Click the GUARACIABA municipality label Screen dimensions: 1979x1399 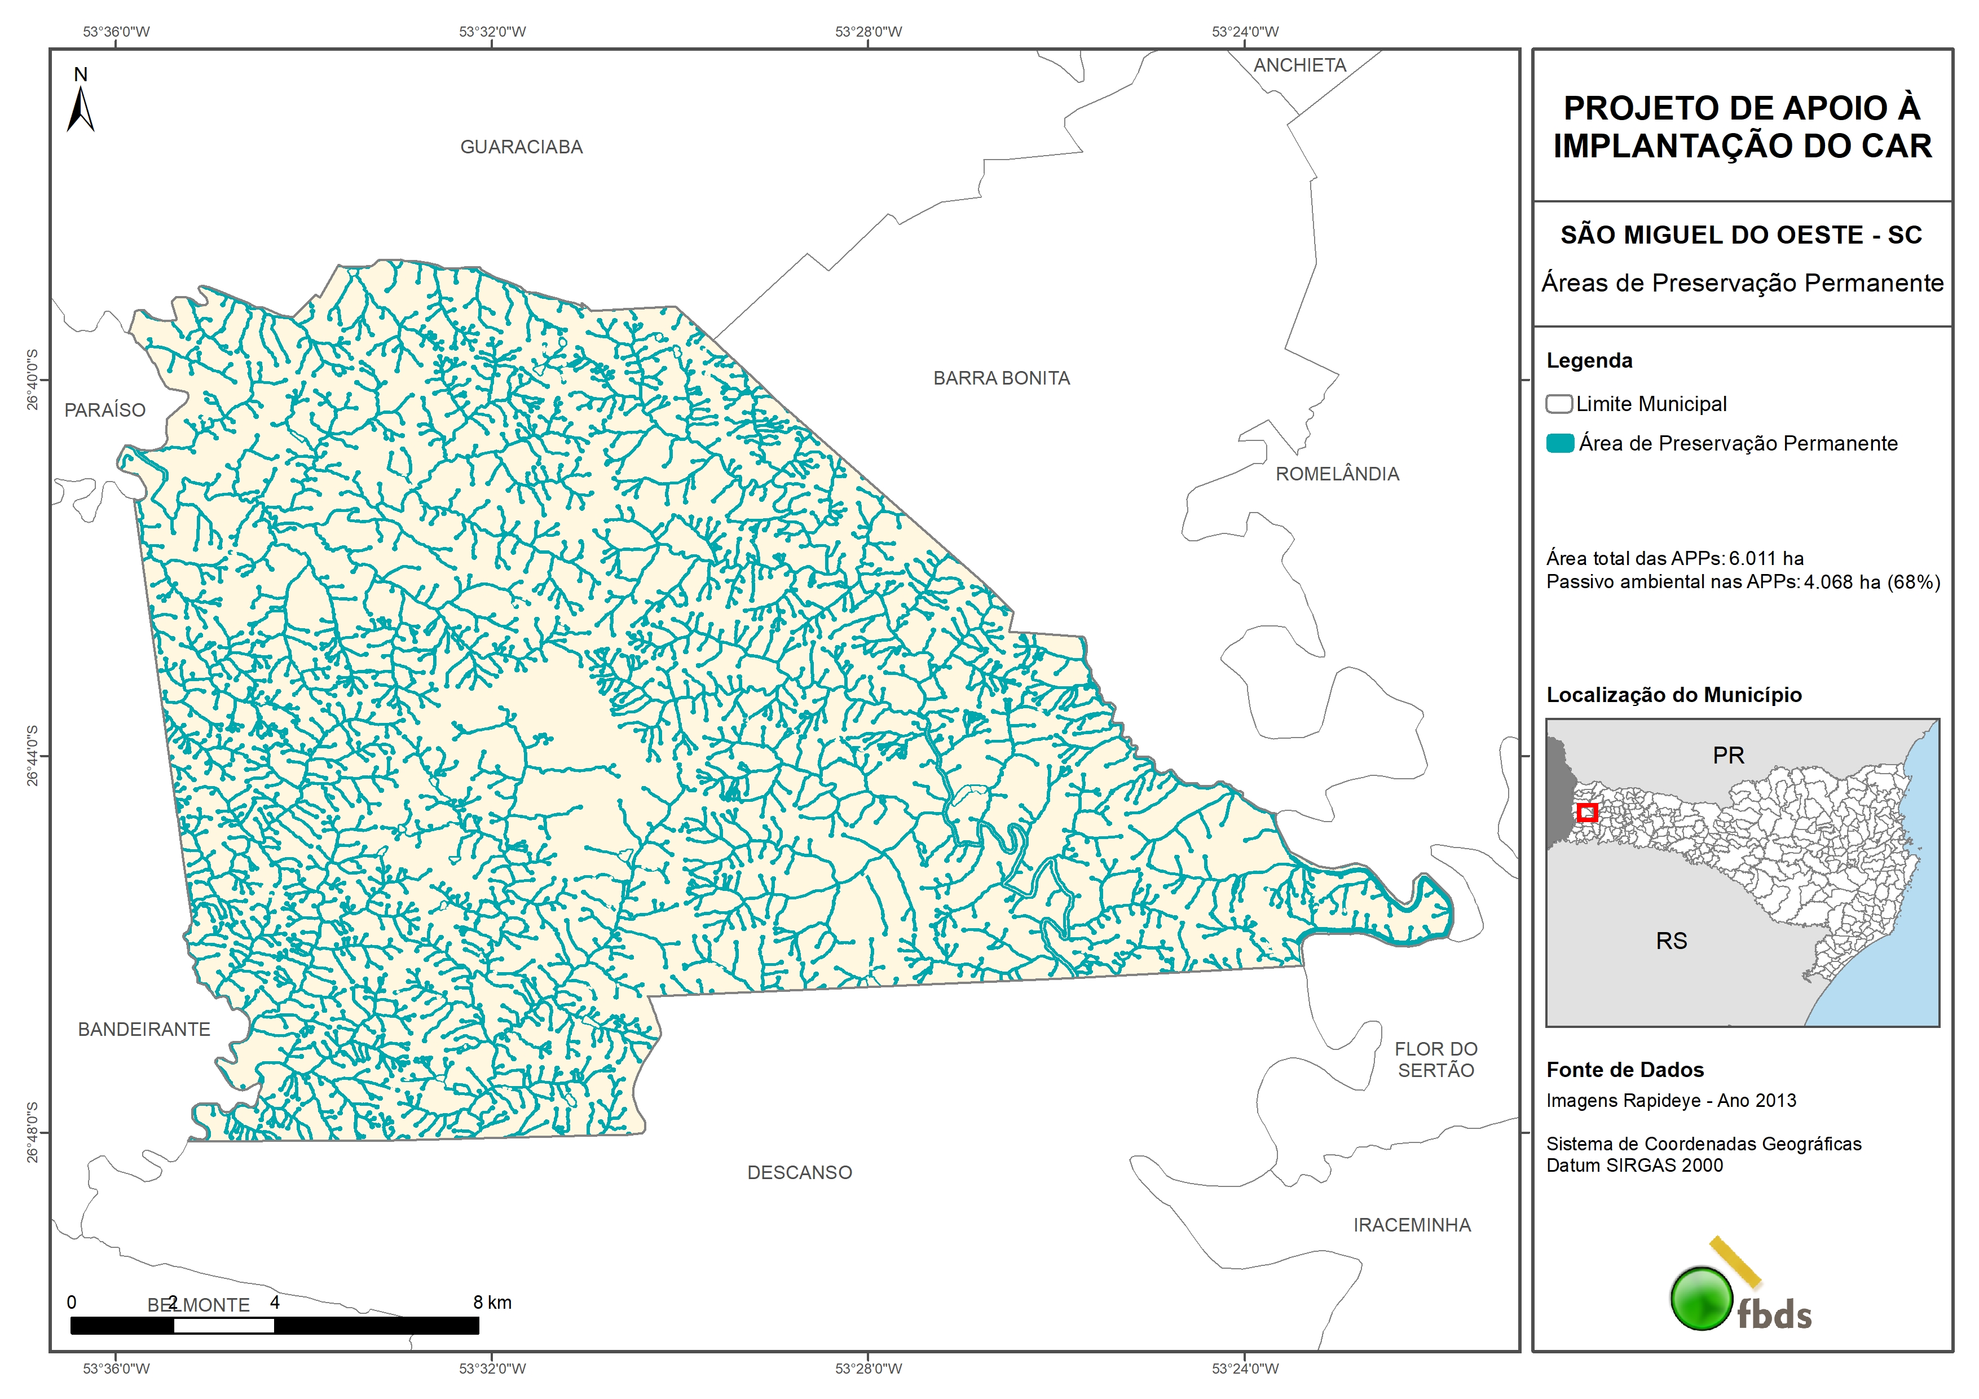point(522,147)
